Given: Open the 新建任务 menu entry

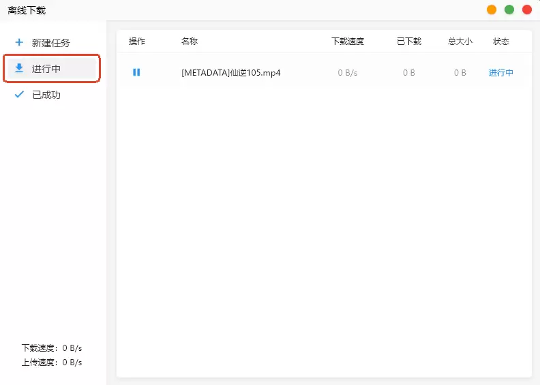Looking at the screenshot, I should pos(50,42).
